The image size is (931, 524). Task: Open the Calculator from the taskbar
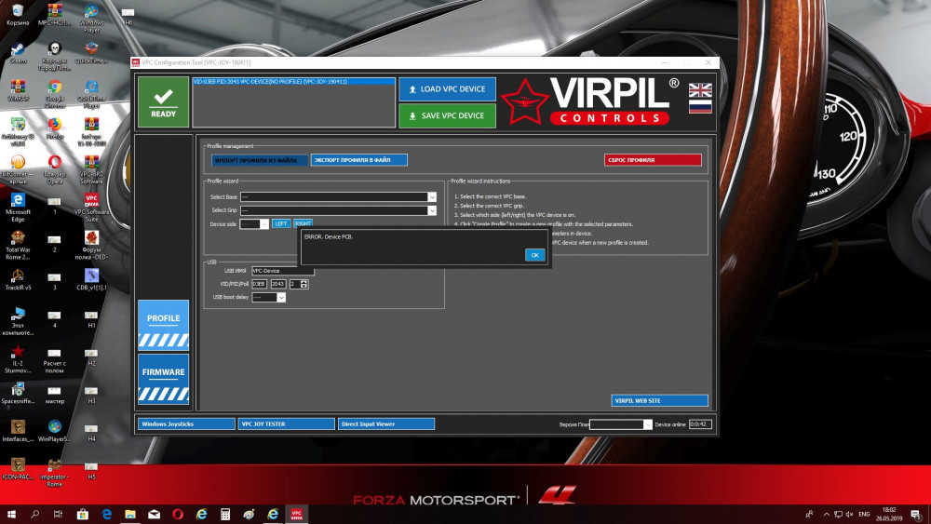pos(224,514)
